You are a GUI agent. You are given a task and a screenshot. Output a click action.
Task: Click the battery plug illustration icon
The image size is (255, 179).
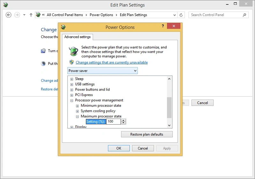[x=74, y=51]
